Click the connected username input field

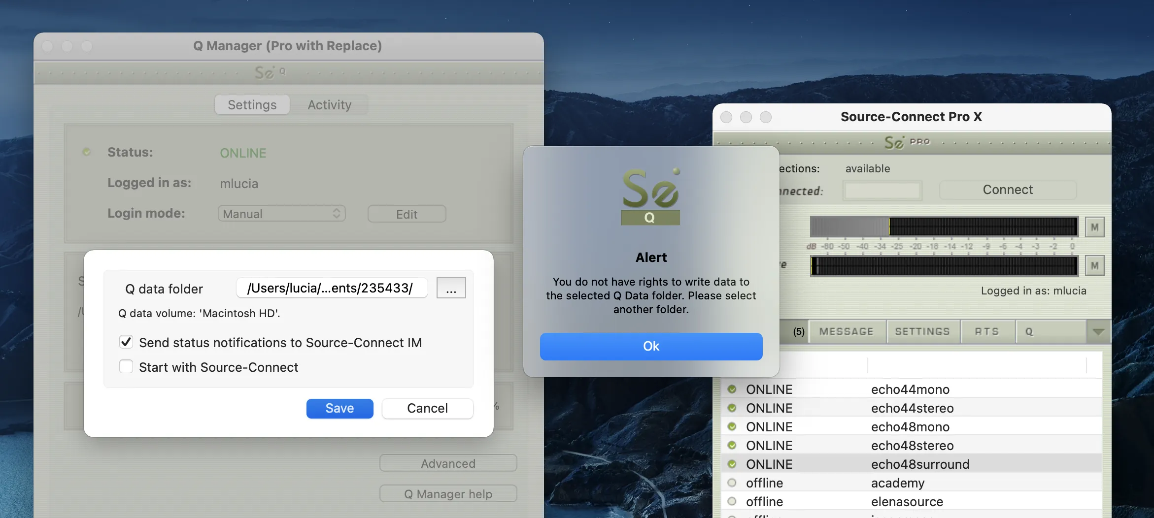(882, 191)
